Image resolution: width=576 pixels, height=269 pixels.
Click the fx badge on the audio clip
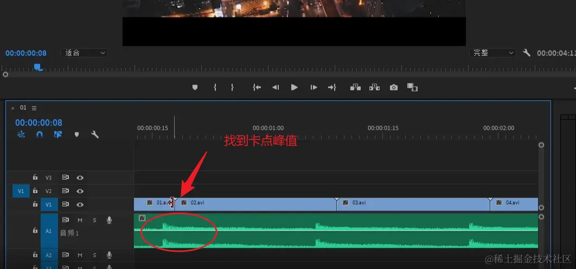click(142, 218)
